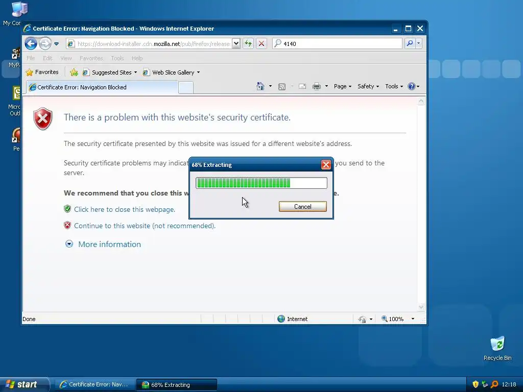Screen dimensions: 523x392
Task: Expand the Print options dropdown arrow
Action: 326,86
